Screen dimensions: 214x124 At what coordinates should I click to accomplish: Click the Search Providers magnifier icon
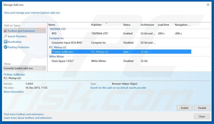pyautogui.click(x=5, y=36)
